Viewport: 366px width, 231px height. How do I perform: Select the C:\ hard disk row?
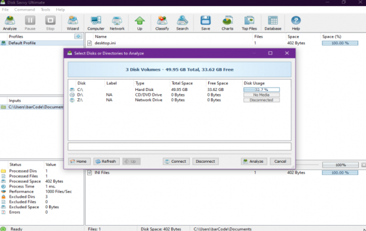pyautogui.click(x=179, y=89)
